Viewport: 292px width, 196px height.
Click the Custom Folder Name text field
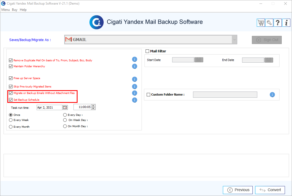(x=225, y=94)
